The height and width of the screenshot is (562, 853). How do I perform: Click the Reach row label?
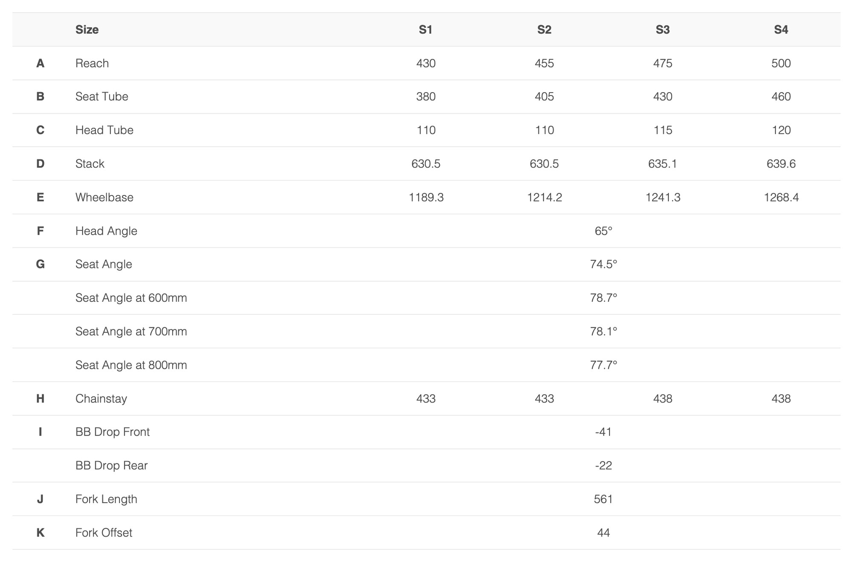coord(92,63)
